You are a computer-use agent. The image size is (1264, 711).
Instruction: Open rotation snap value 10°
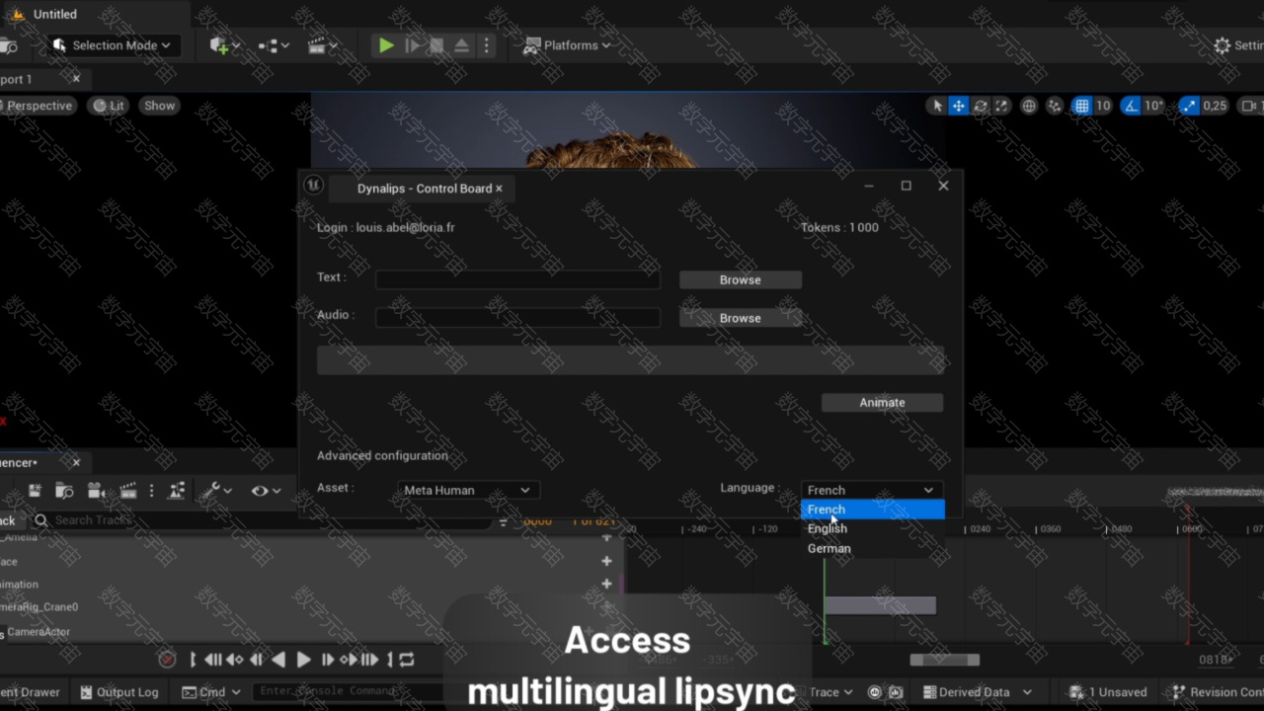point(1154,106)
